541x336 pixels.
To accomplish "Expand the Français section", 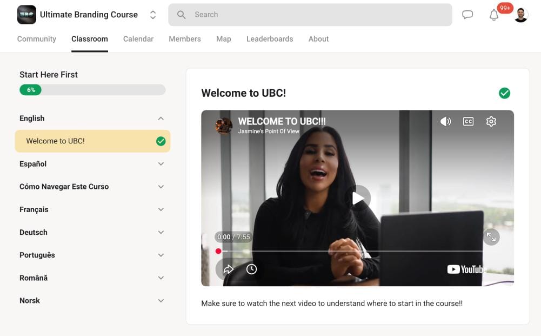I will point(92,209).
